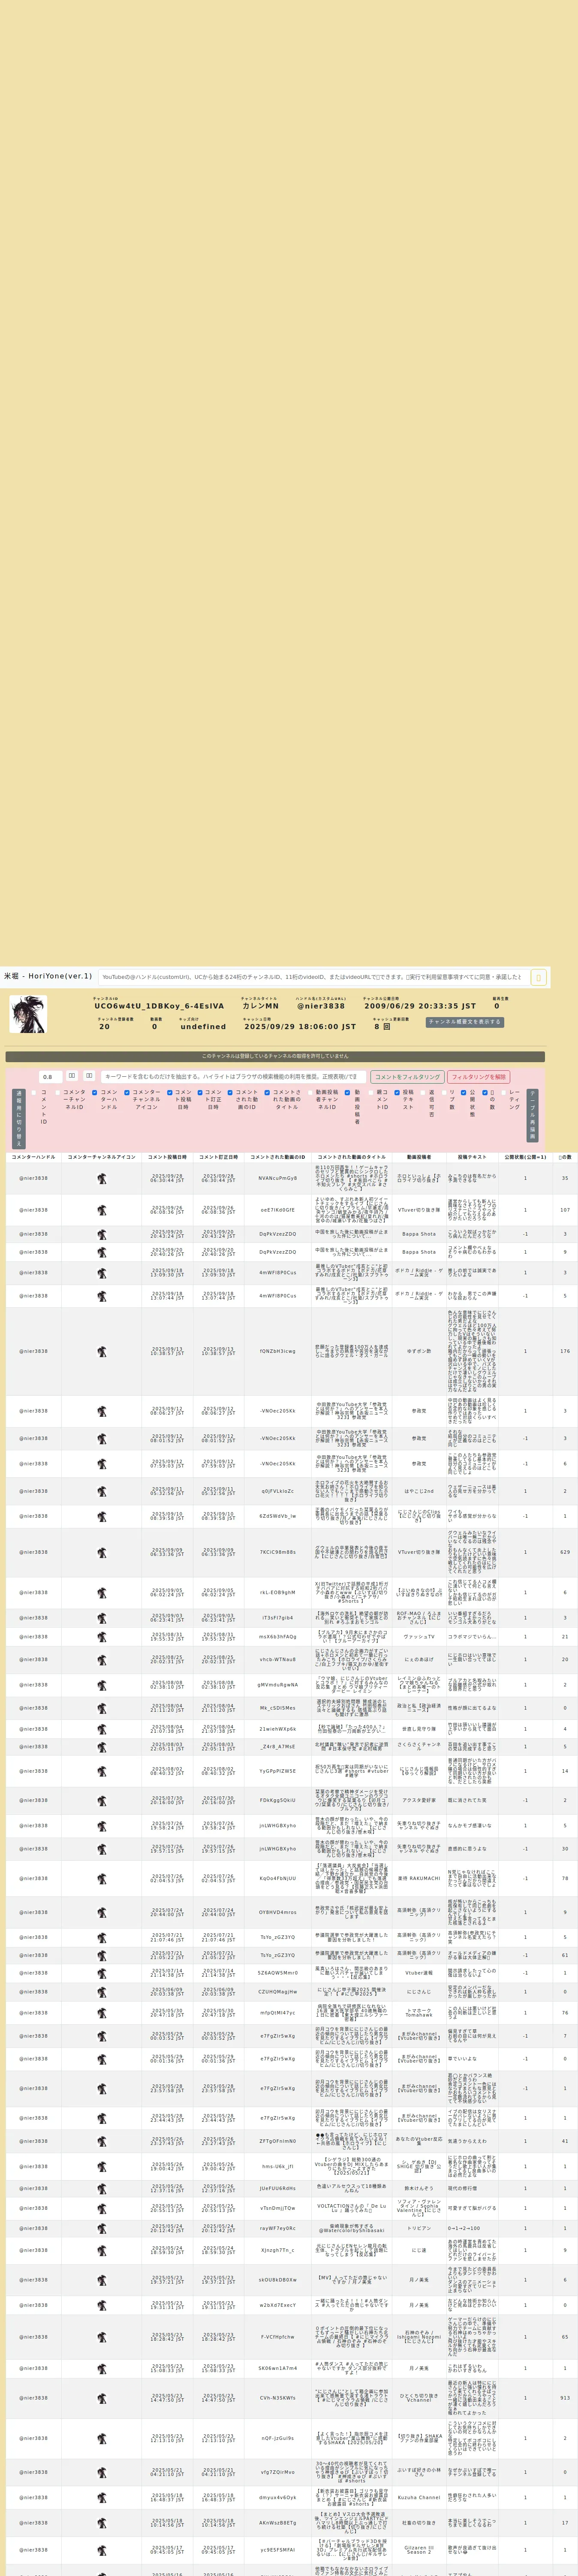
Task: Toggle the 動画投稿者チャンネルID column checkbox
Action: pos(310,1093)
